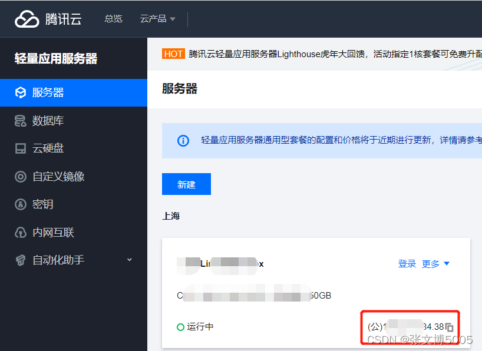Click the 新建 button
The image size is (482, 351).
(186, 184)
